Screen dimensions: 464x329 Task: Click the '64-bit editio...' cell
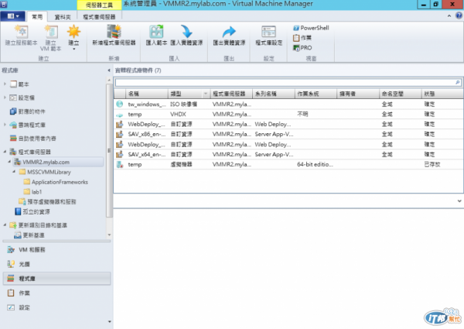pos(315,164)
